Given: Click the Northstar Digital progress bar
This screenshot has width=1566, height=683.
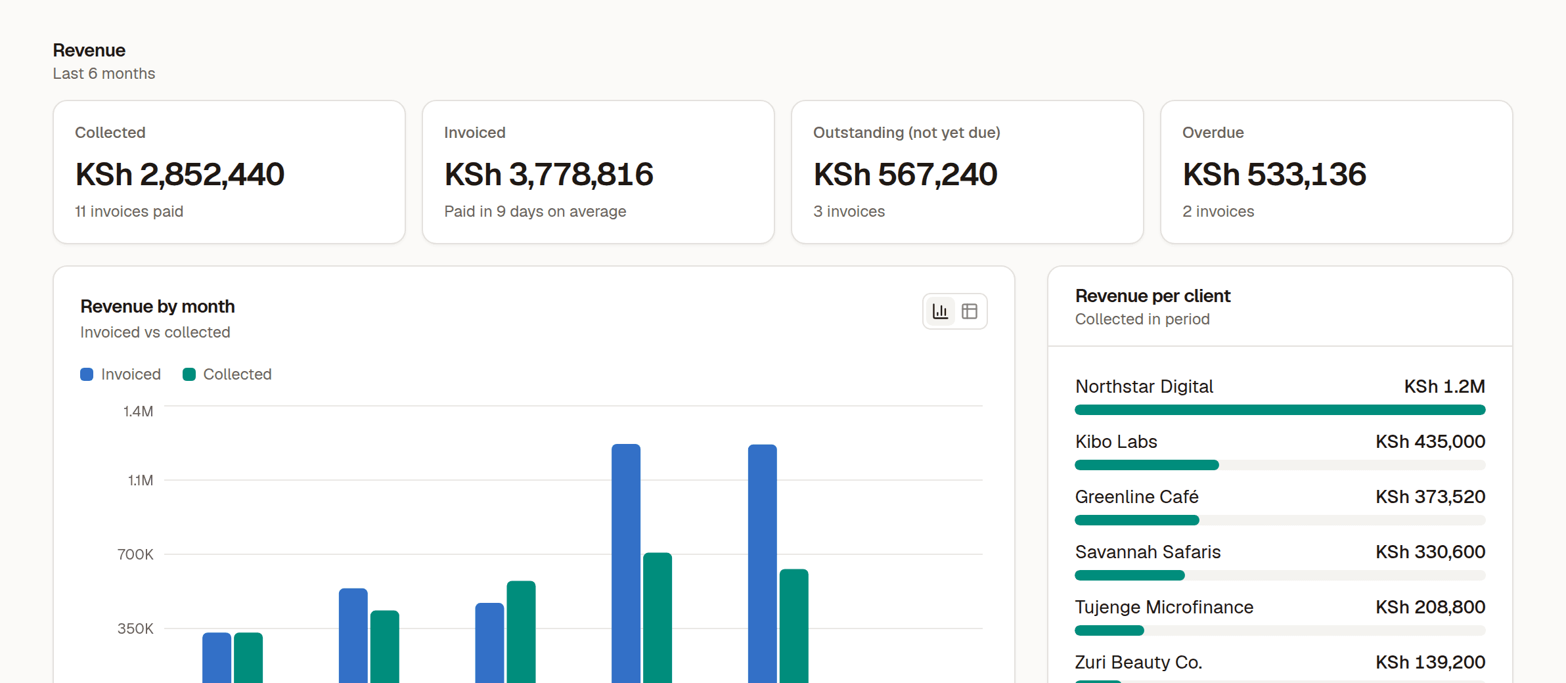Looking at the screenshot, I should pos(1280,410).
